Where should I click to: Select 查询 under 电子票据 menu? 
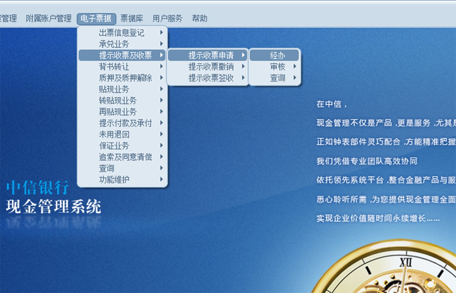122,168
